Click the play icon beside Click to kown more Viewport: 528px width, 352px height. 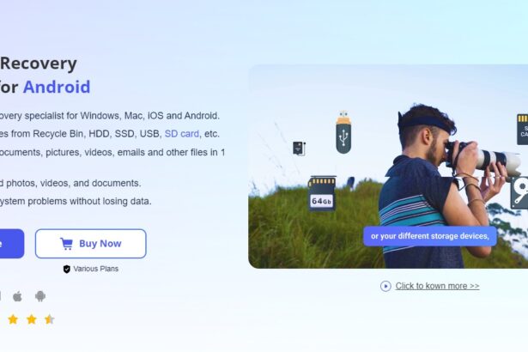[x=385, y=286]
